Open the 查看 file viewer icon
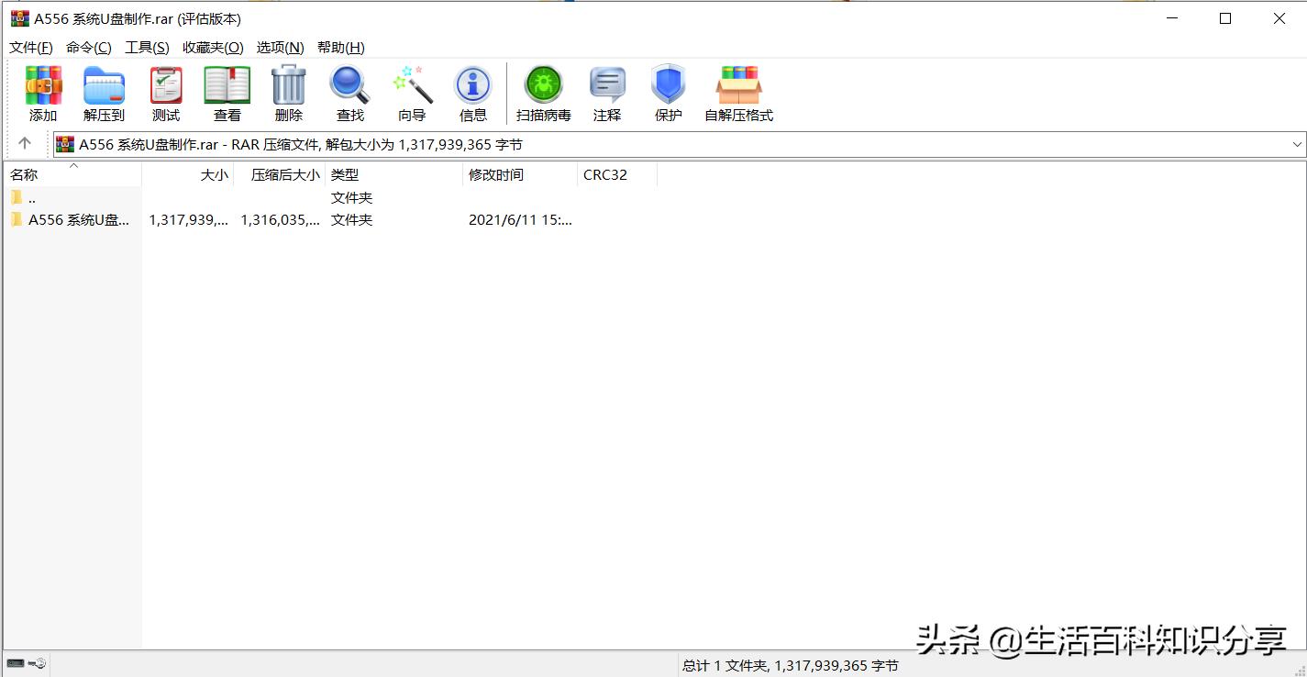 point(227,92)
